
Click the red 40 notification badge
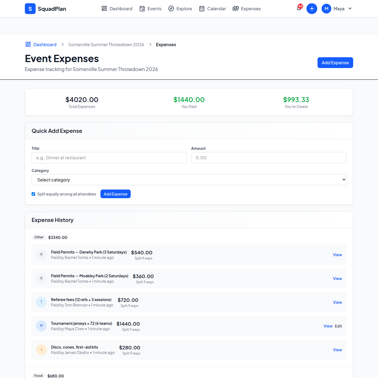[301, 6]
